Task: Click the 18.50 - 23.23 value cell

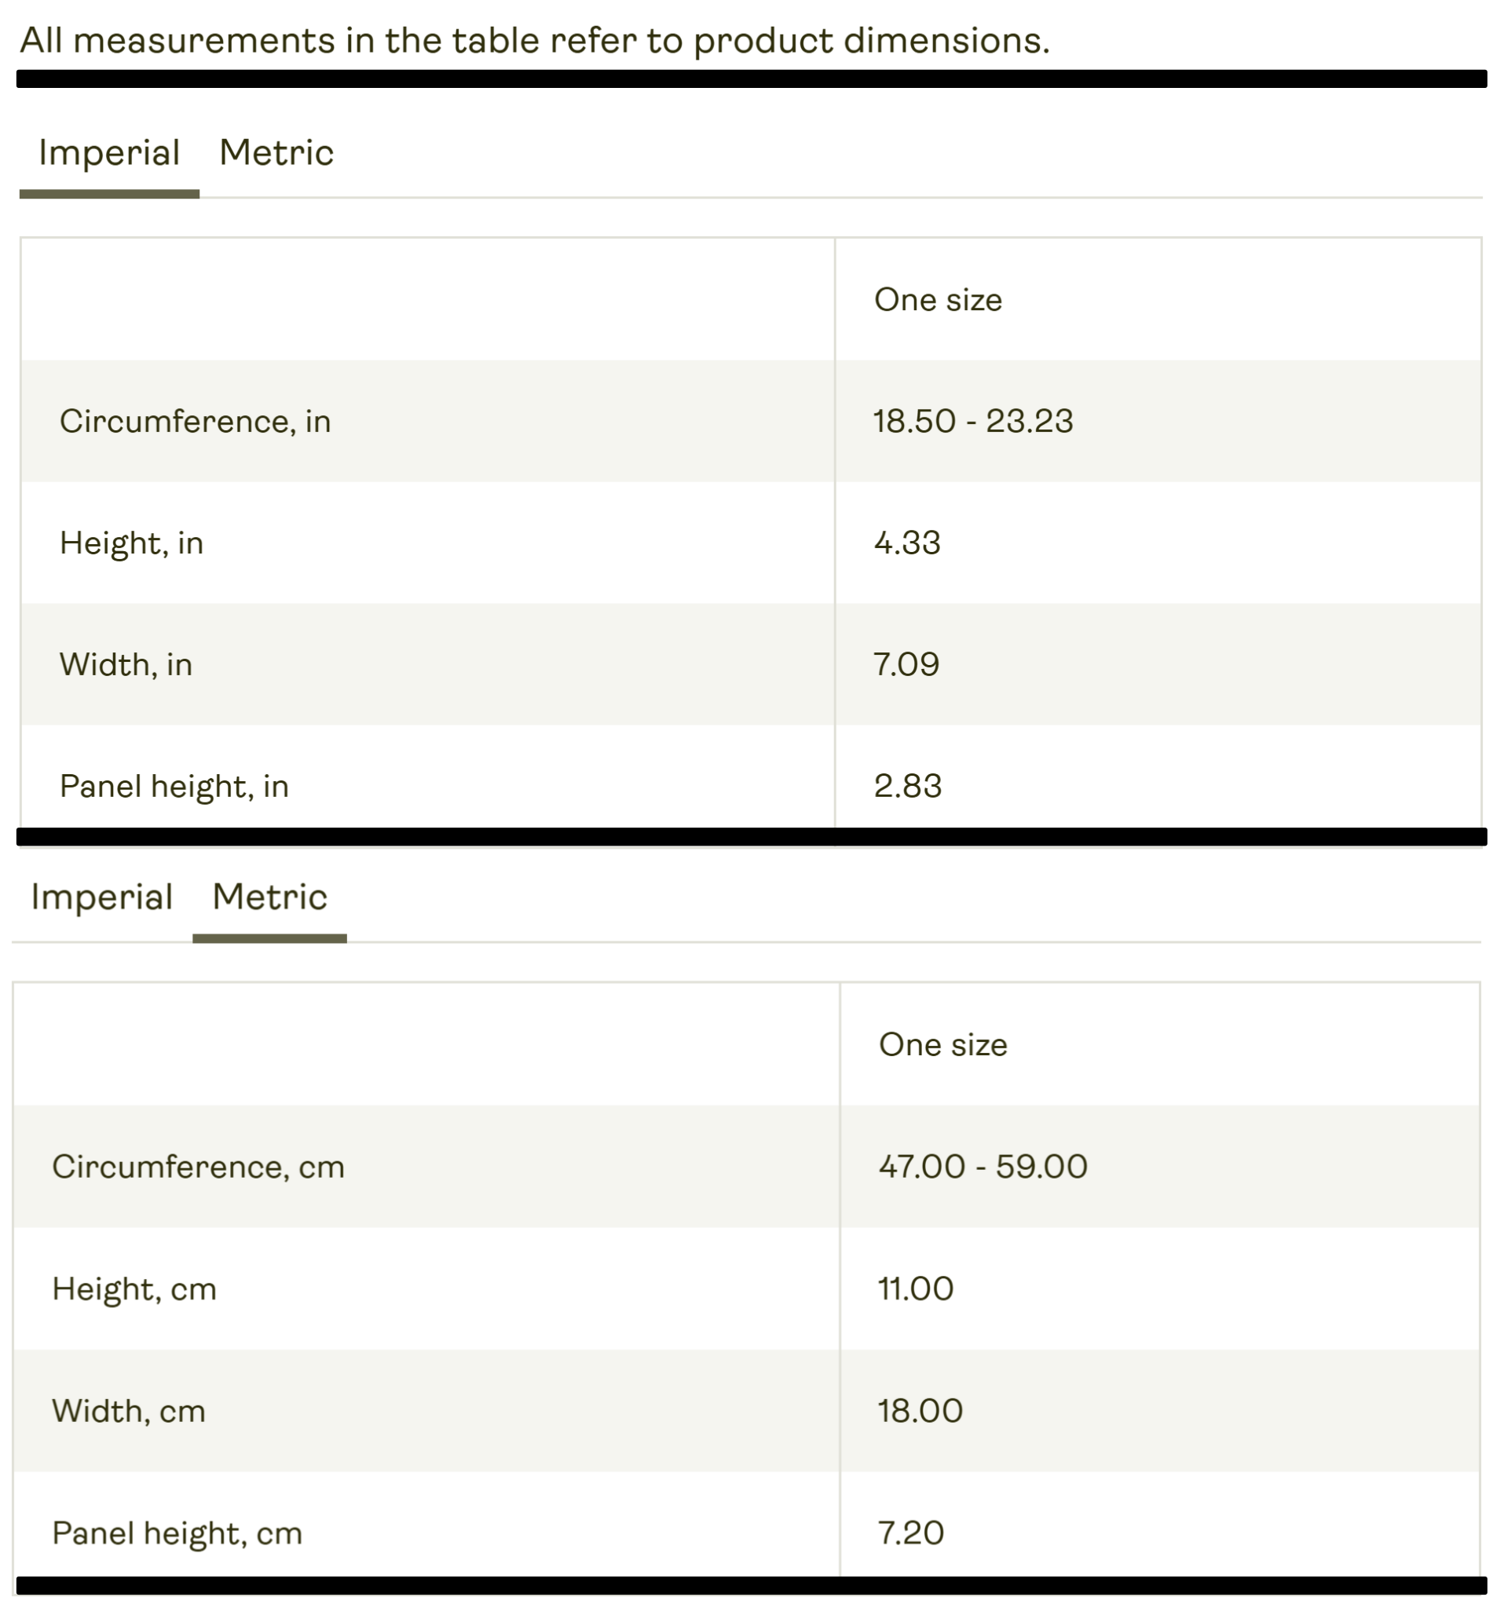Action: pos(973,422)
